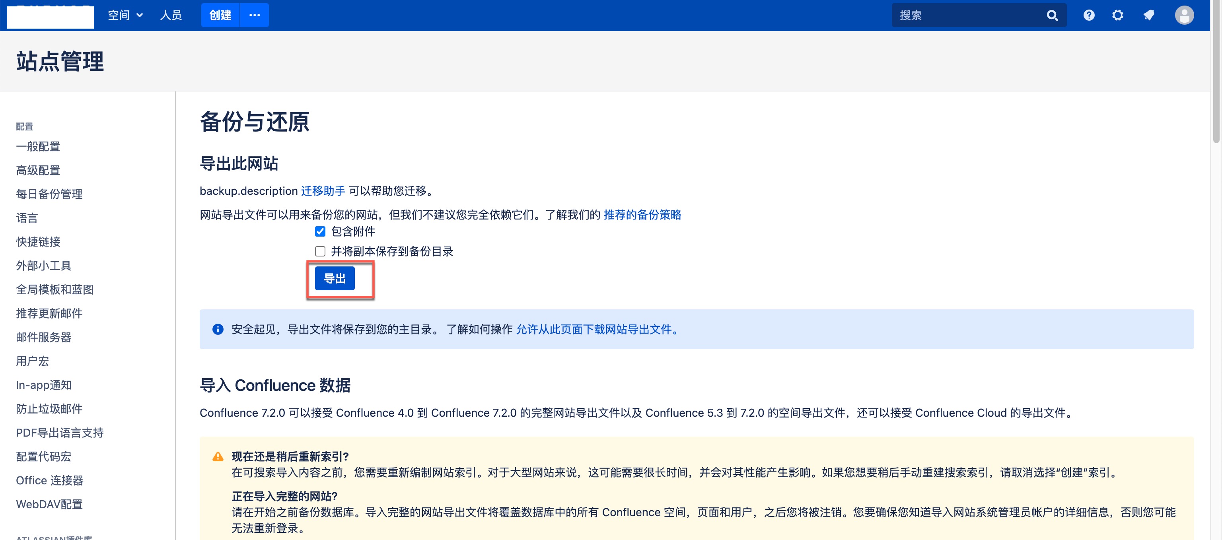Click the 创建 button

(x=219, y=15)
